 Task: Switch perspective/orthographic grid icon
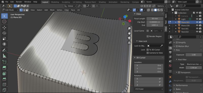click(129, 43)
